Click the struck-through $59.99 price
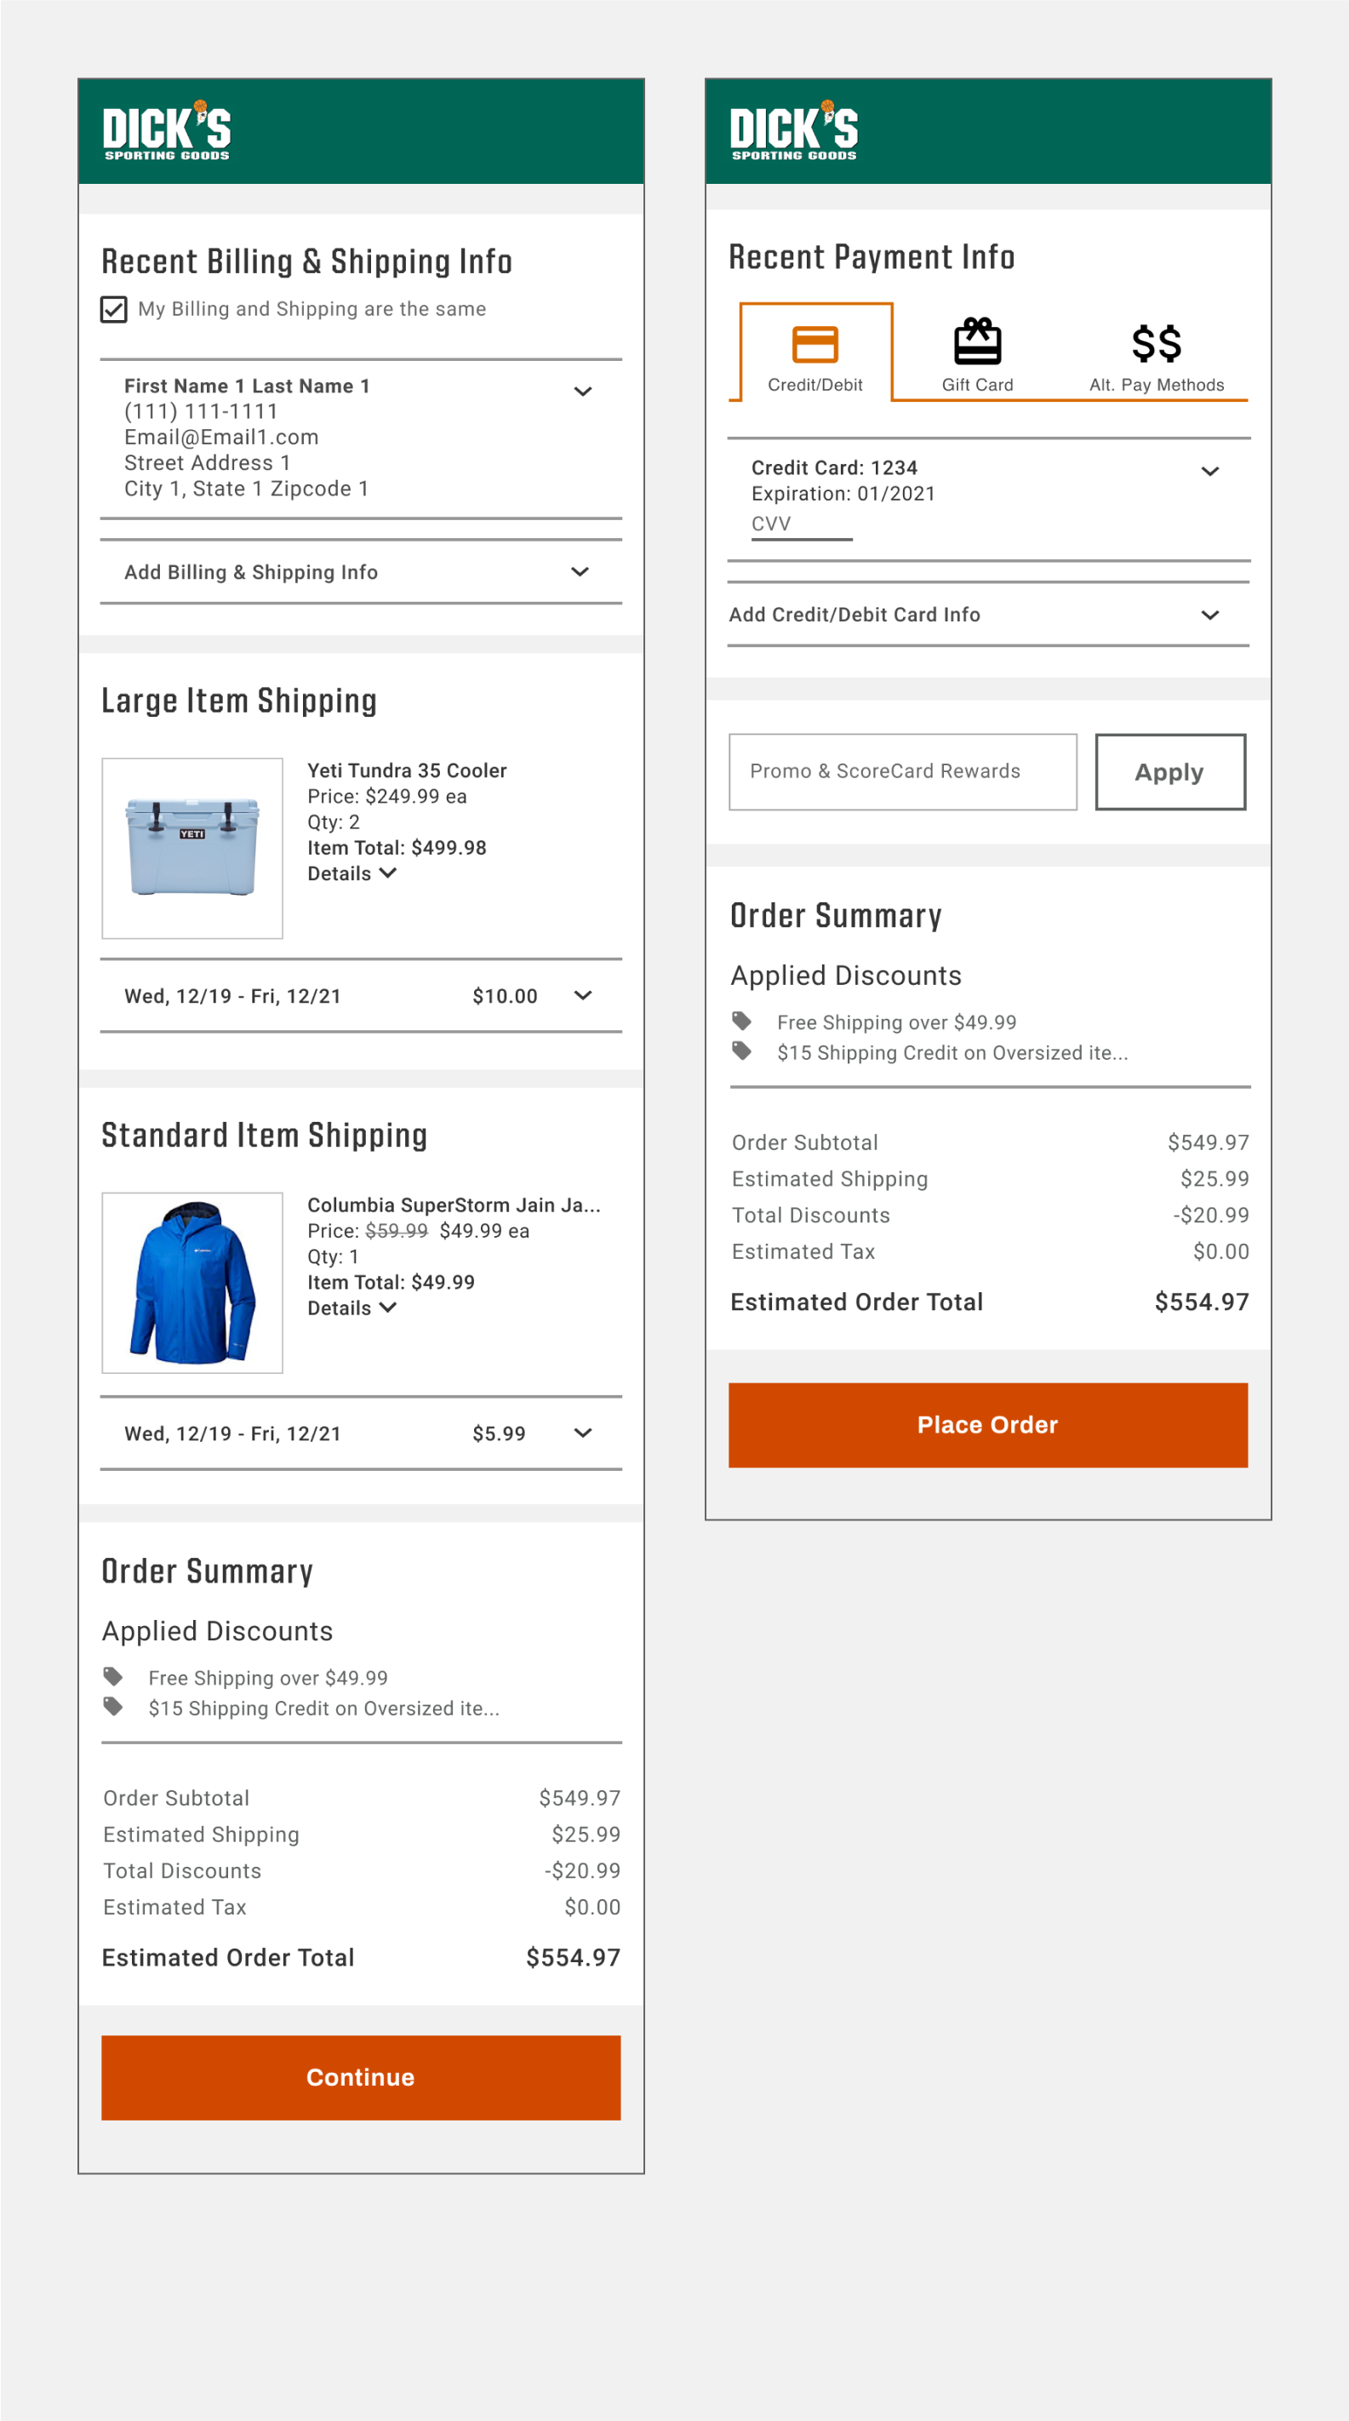This screenshot has width=1349, height=2421. [x=397, y=1230]
